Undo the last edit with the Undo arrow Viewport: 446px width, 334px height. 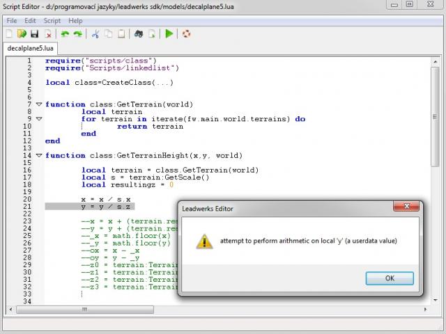[65, 33]
